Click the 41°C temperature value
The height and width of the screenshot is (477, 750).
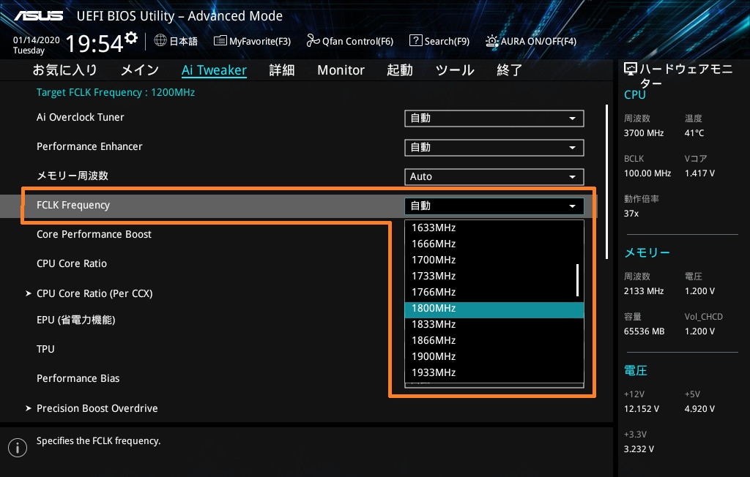coord(694,133)
